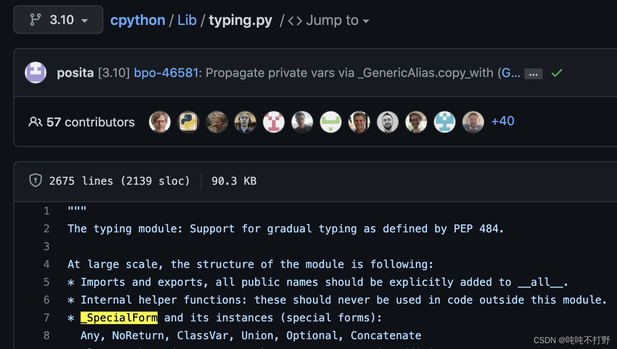
Task: Select the typing.py breadcrumb item
Action: (x=240, y=20)
